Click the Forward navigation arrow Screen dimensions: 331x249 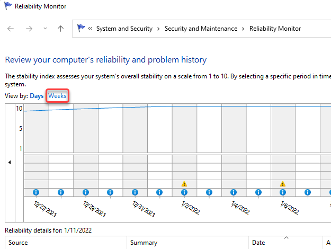(x=28, y=29)
